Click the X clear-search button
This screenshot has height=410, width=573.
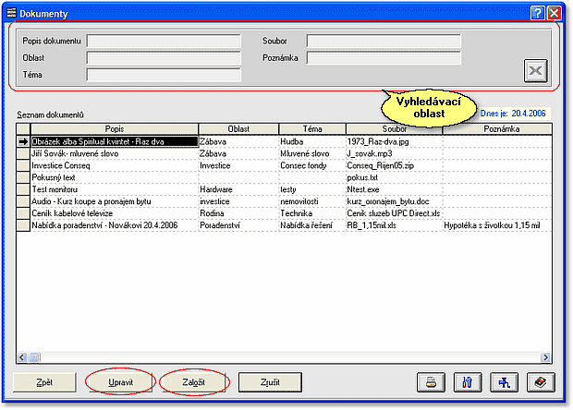point(536,71)
